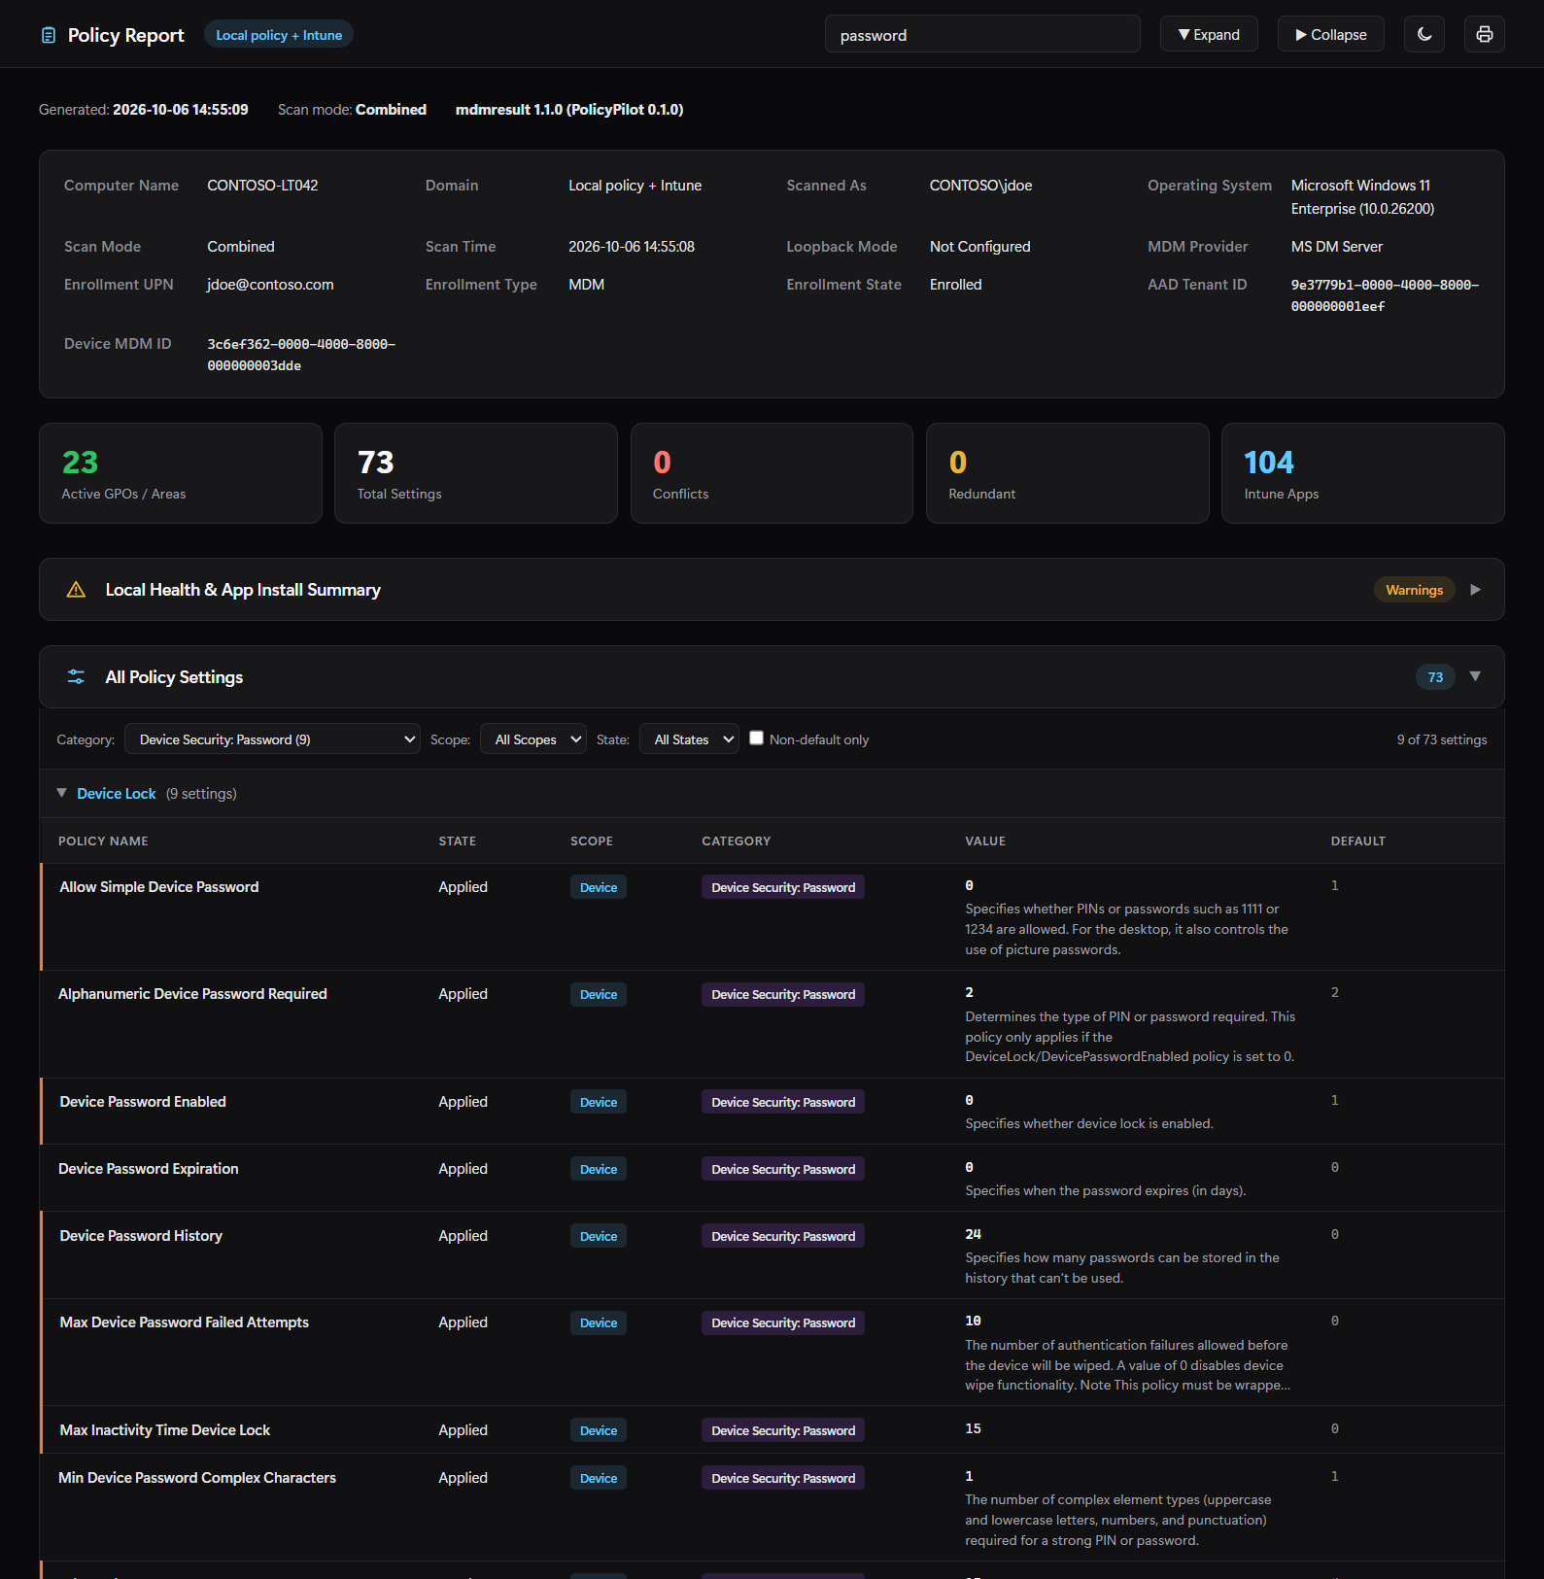This screenshot has width=1544, height=1579.
Task: Collapse the All Policy Settings section arrow
Action: (x=1476, y=677)
